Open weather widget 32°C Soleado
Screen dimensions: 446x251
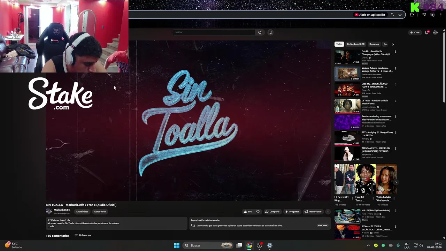13,245
